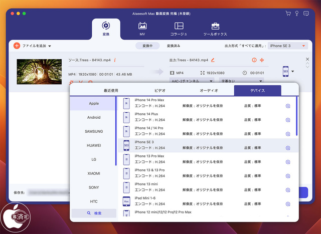
Task: Remove the Trees file with X
Action: 307,59
